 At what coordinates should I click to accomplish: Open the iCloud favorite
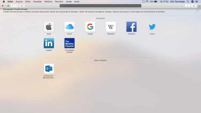pos(69,27)
